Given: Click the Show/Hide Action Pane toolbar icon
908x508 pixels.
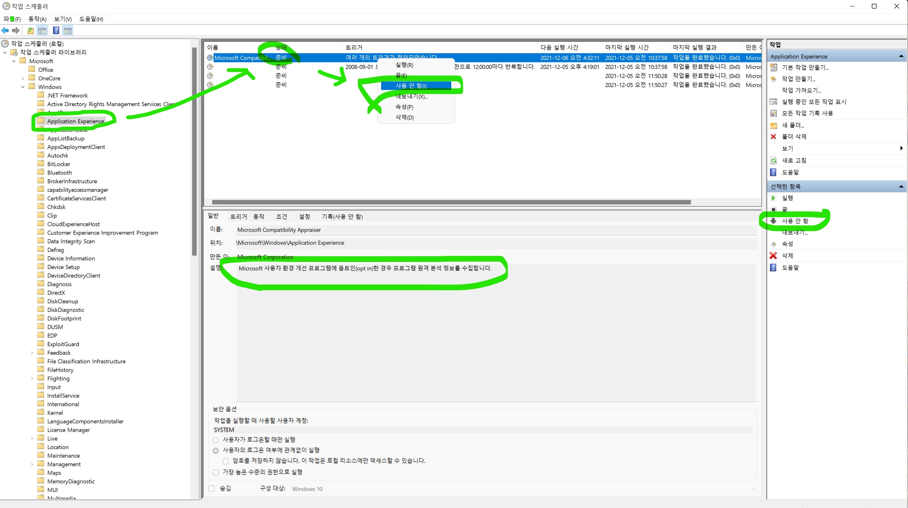Looking at the screenshot, I should (68, 31).
